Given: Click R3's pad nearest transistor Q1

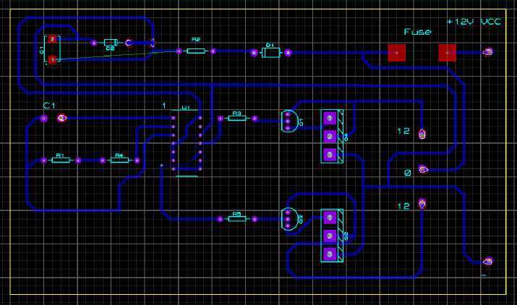Looking at the screenshot, I should (255, 119).
